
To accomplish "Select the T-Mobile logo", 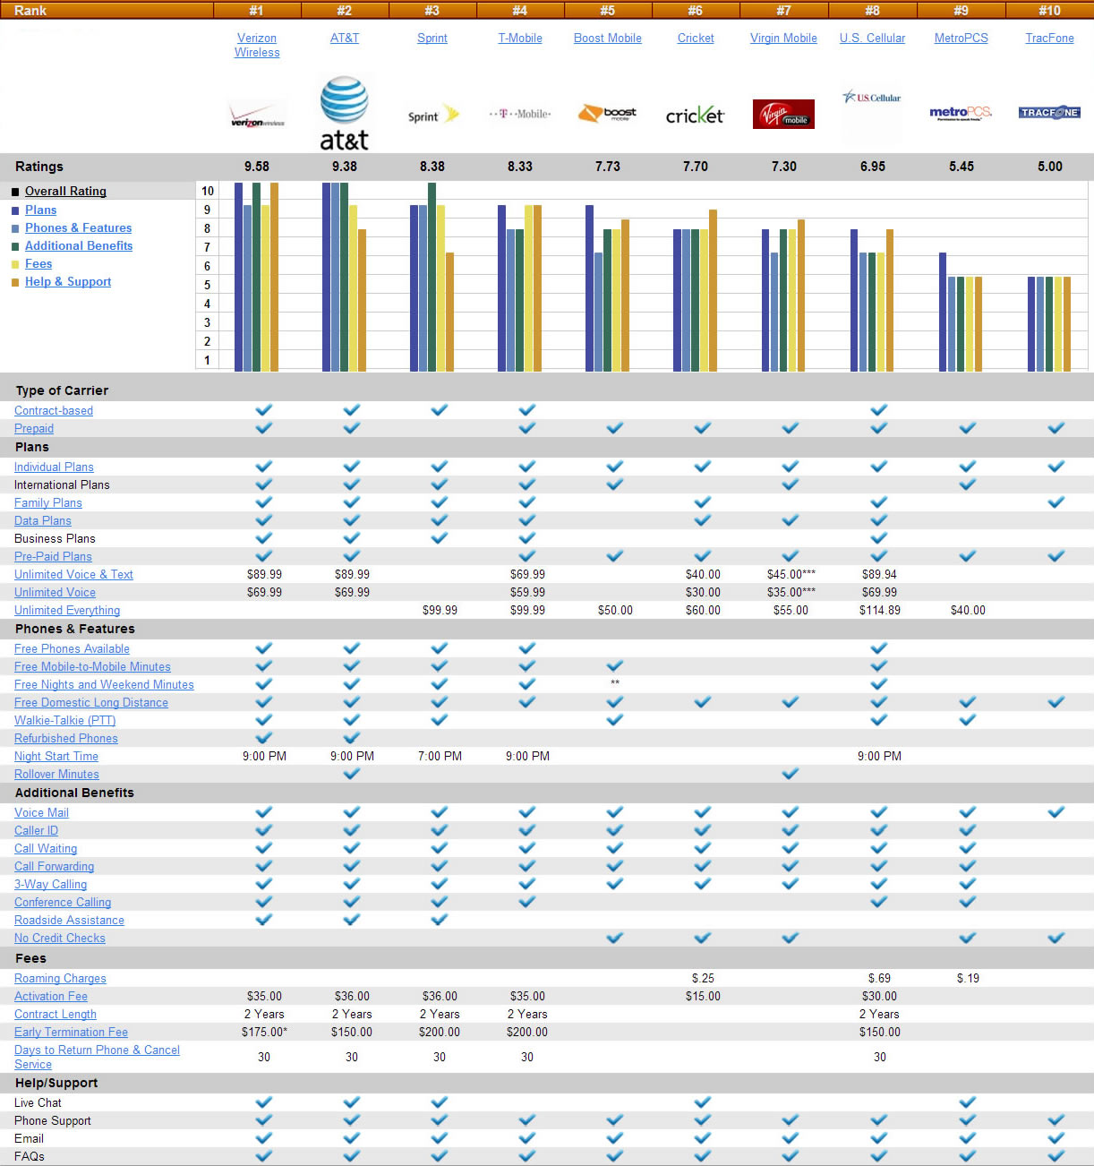I will pyautogui.click(x=520, y=114).
